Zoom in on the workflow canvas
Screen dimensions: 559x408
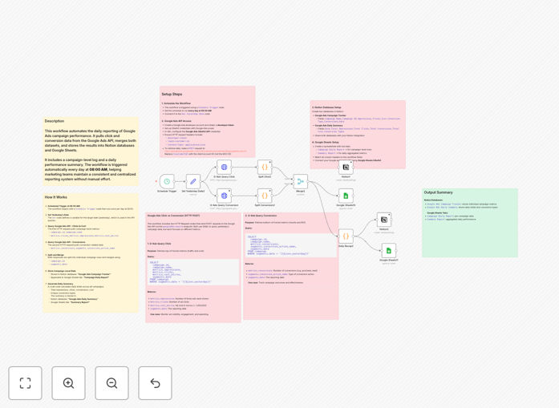(68, 383)
